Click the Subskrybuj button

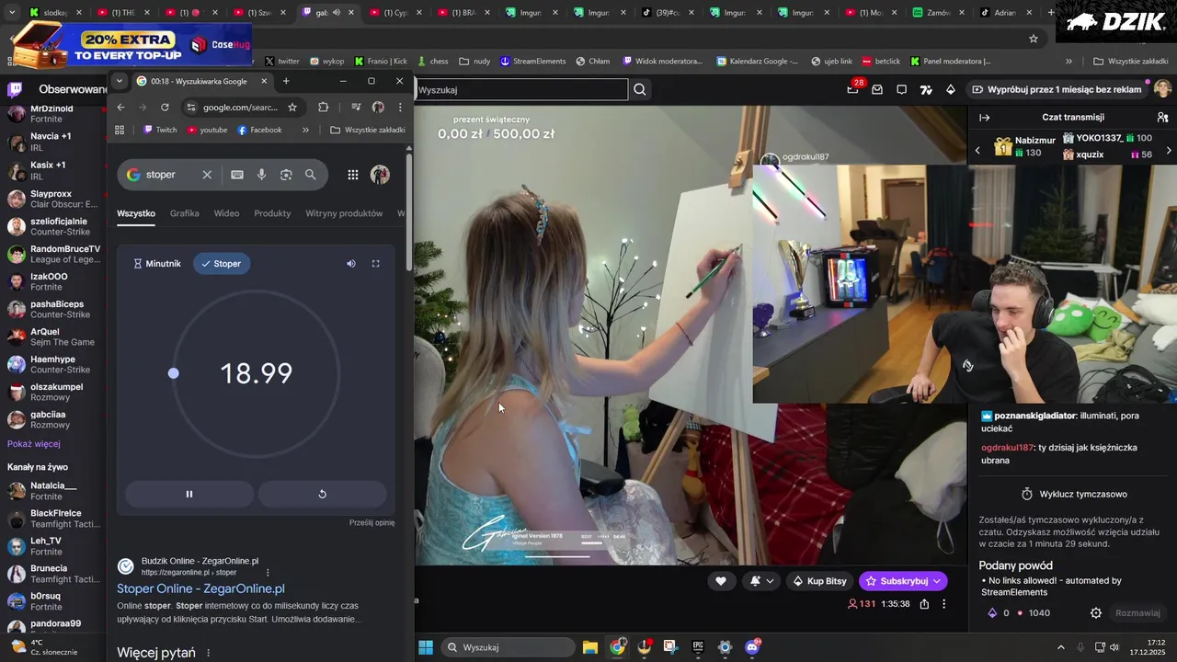click(x=903, y=581)
